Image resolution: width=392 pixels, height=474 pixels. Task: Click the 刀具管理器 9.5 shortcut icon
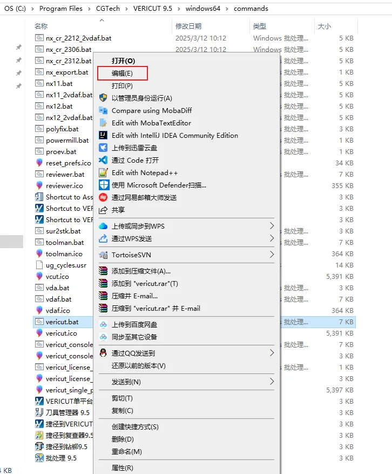tap(39, 412)
